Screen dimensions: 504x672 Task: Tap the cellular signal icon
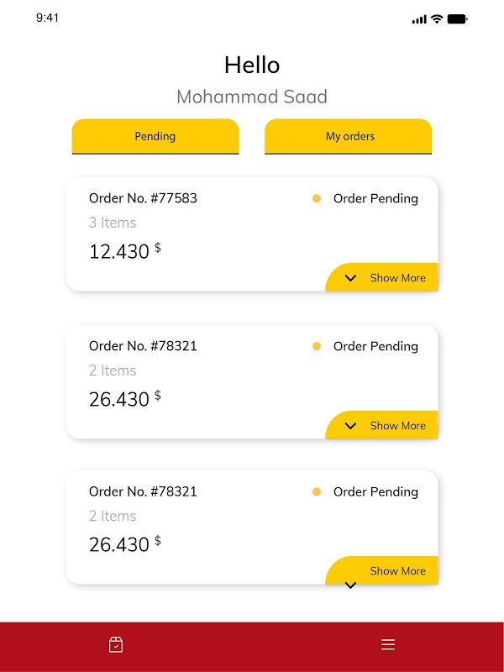tap(419, 18)
